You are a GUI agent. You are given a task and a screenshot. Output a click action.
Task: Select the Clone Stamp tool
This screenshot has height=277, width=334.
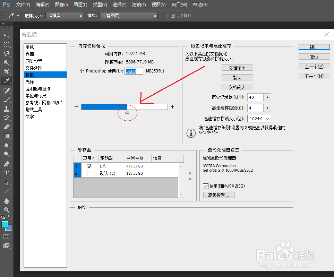pos(6,109)
